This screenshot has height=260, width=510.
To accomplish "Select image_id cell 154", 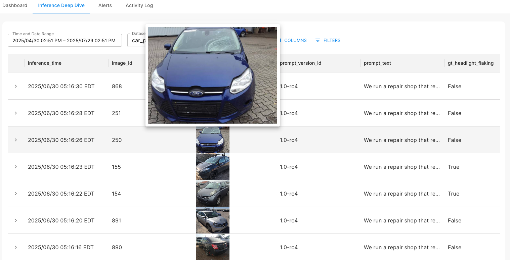I will point(116,194).
